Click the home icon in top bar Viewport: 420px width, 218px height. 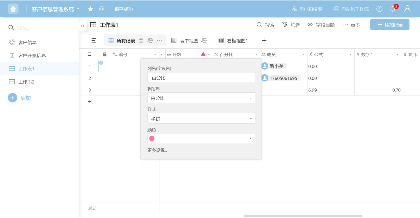[13, 9]
